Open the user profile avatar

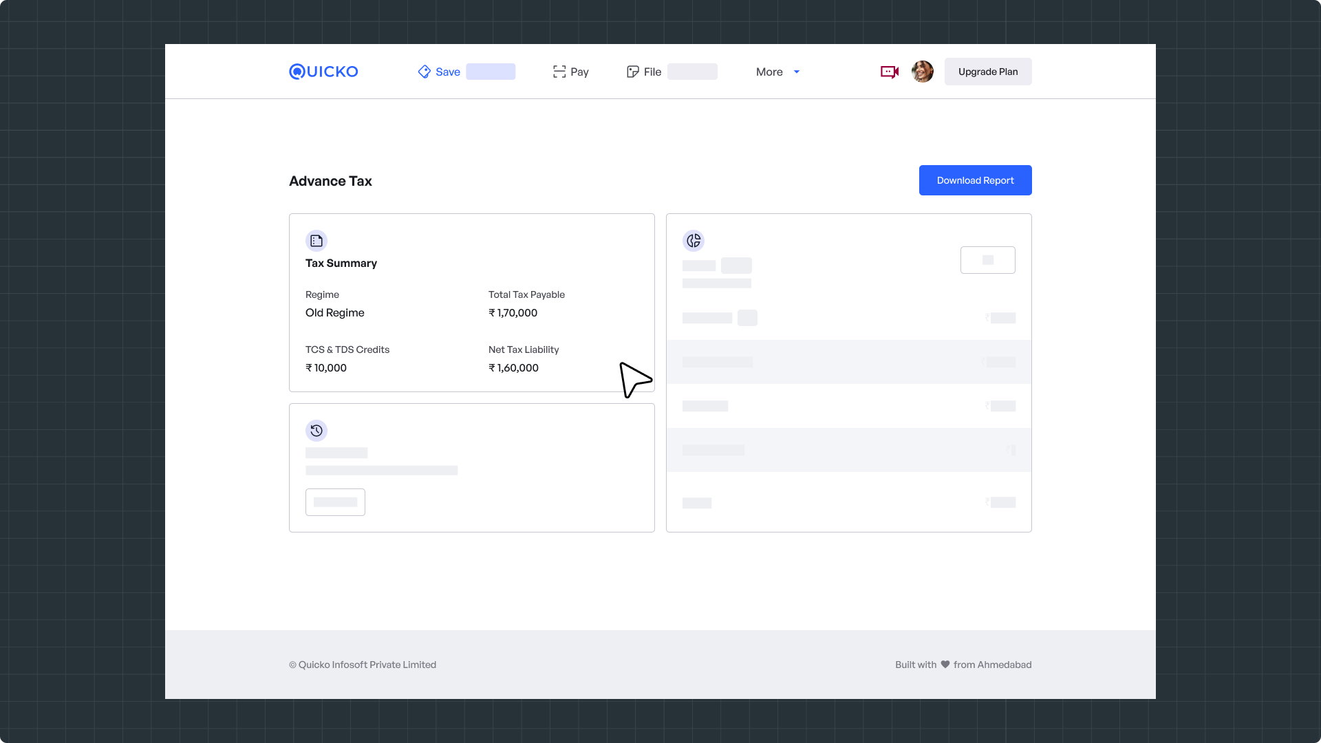click(x=923, y=72)
